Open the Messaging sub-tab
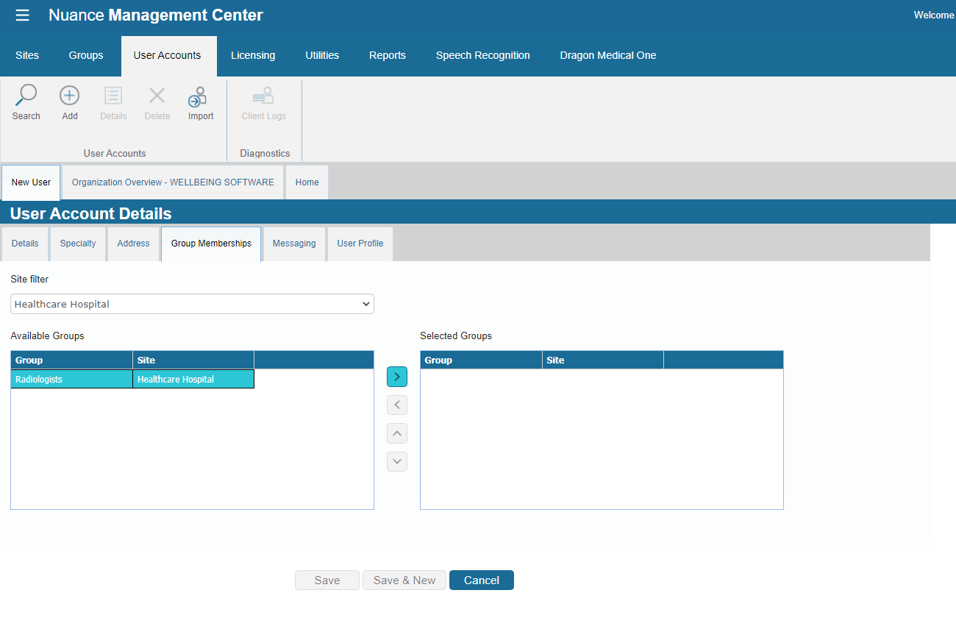Viewport: 956px width, 618px height. [294, 244]
